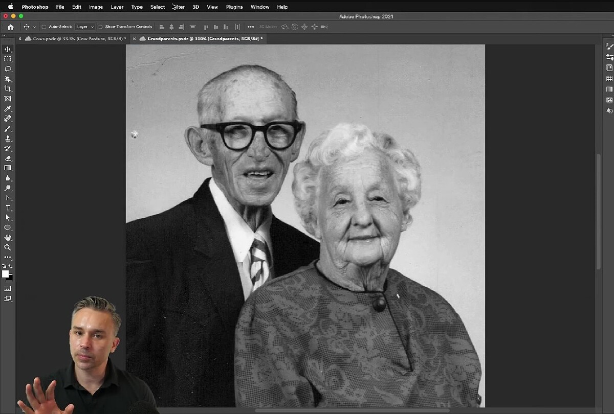Click the Home button in options bar
This screenshot has width=614, height=414.
(x=10, y=27)
